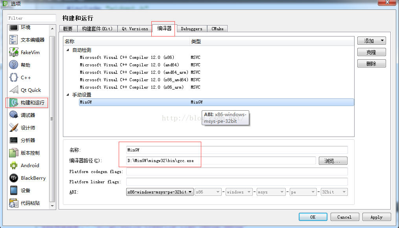The width and height of the screenshot is (399, 228).
Task: Confirm with the OK button
Action: point(313,217)
